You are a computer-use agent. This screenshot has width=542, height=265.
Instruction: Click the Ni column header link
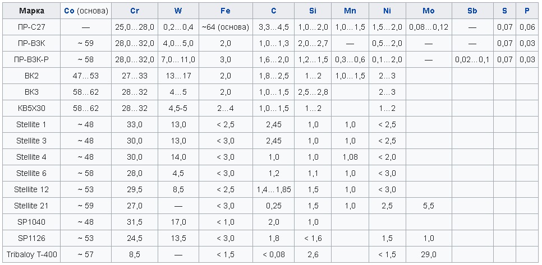(387, 11)
